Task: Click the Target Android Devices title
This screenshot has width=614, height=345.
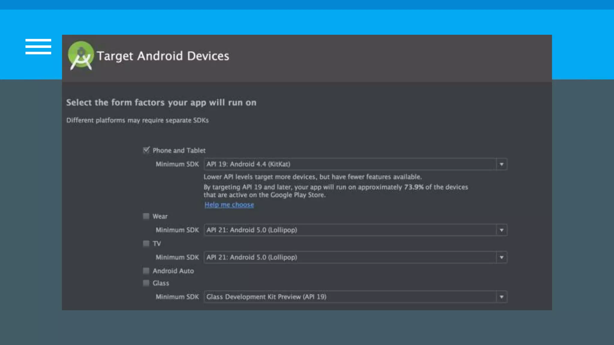Action: pyautogui.click(x=163, y=56)
